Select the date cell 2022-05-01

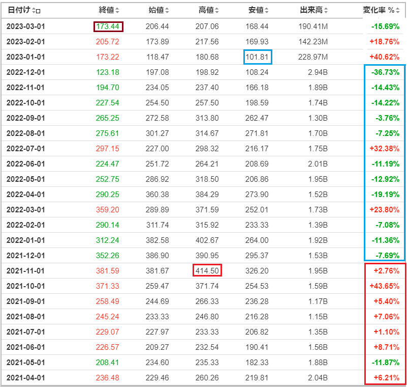(26, 179)
